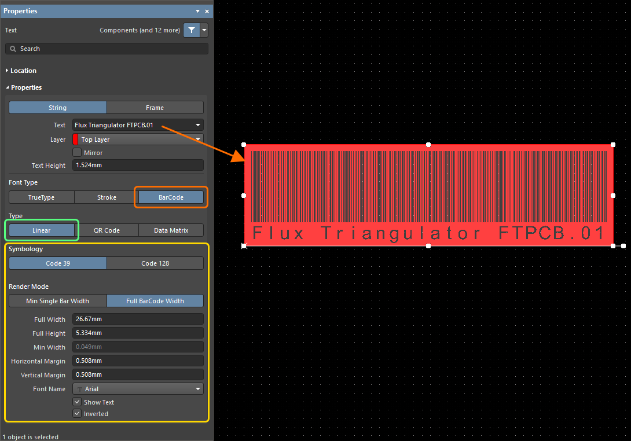This screenshot has height=441, width=631.
Task: Select the String mode button
Action: 57,108
